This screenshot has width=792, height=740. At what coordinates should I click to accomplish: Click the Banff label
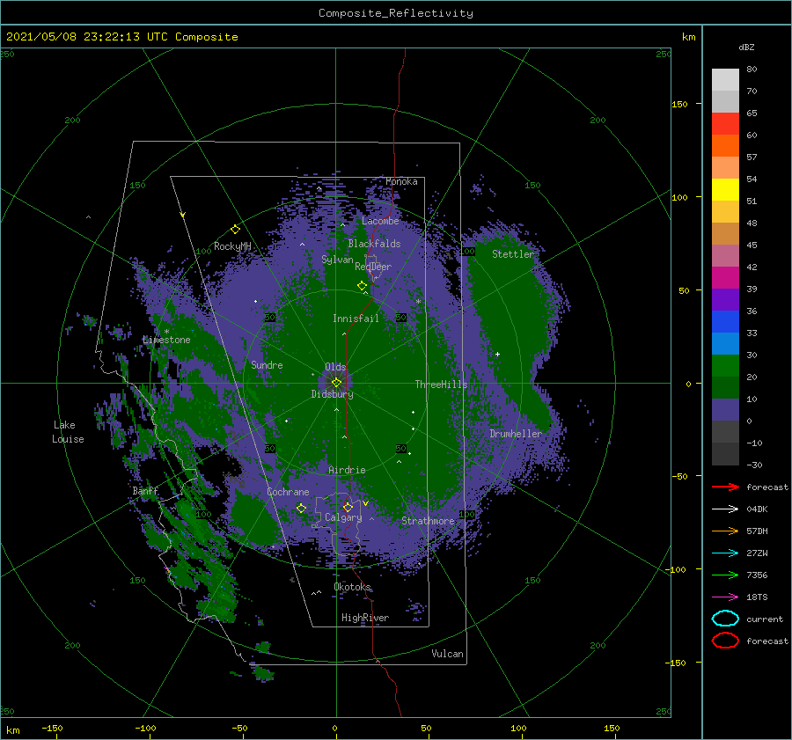pyautogui.click(x=145, y=491)
